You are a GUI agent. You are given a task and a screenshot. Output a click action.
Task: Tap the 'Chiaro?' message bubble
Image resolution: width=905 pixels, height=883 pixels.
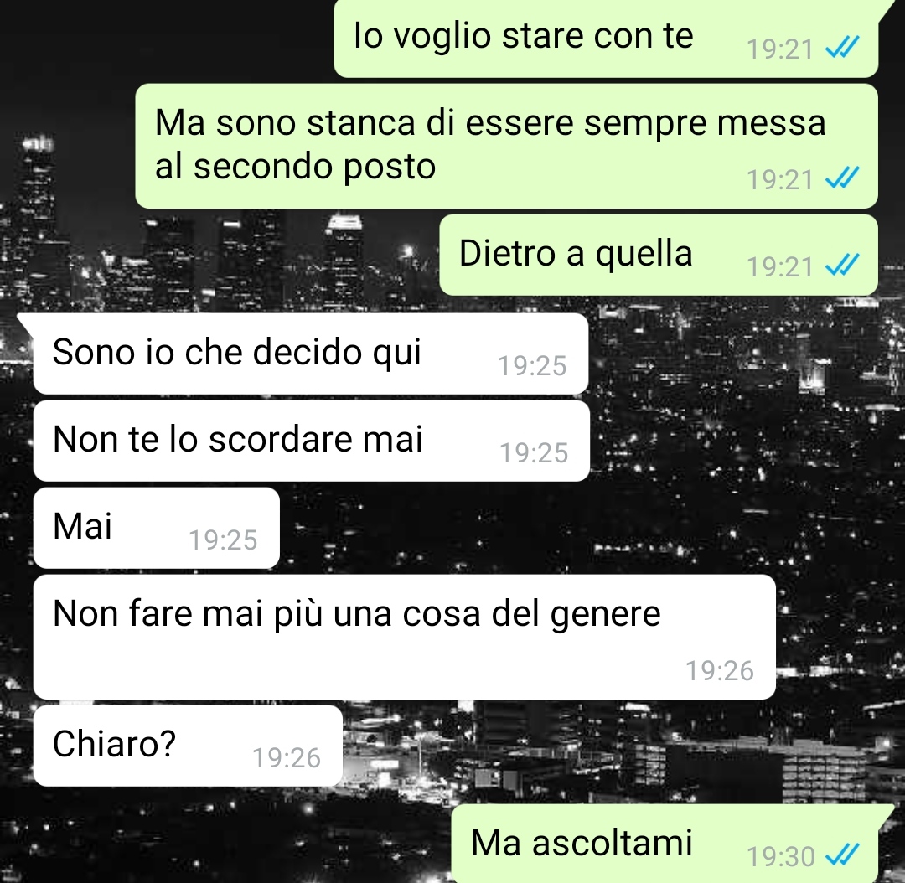coord(188,746)
